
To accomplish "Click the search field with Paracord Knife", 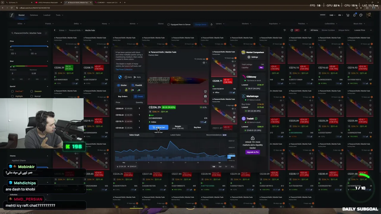I will [29, 33].
